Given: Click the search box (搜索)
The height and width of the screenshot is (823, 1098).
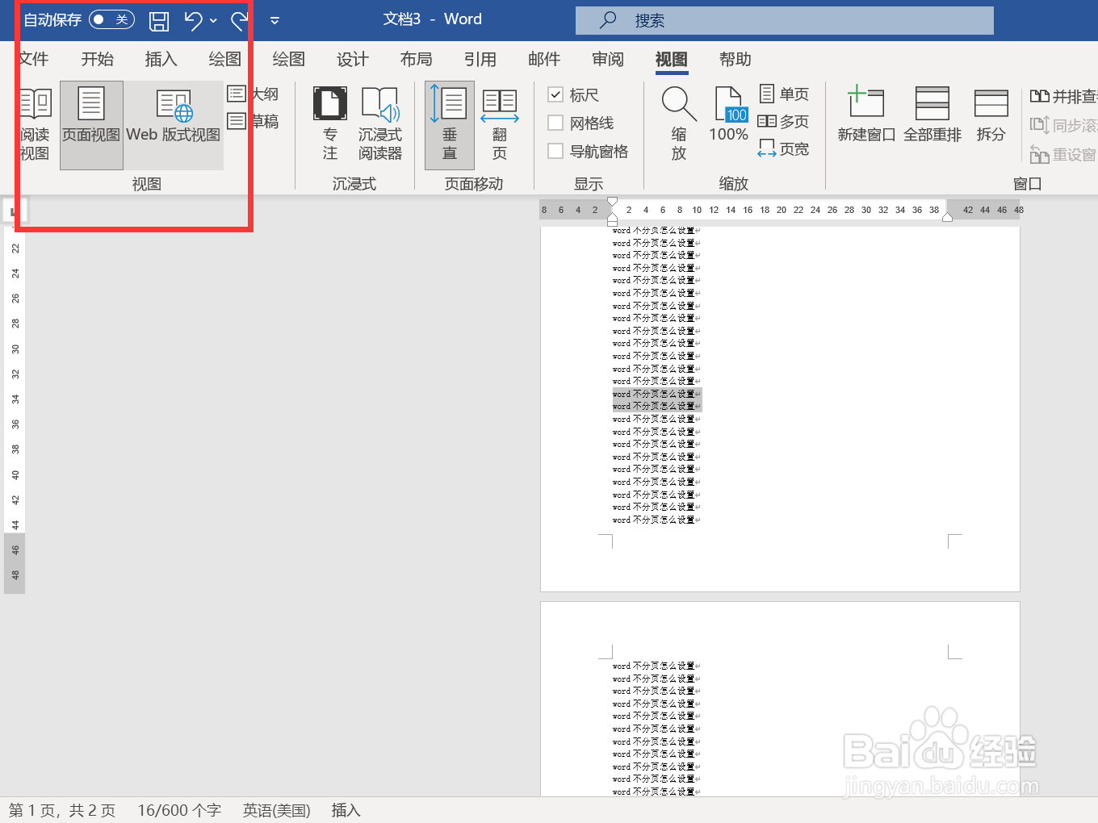Looking at the screenshot, I should click(784, 20).
